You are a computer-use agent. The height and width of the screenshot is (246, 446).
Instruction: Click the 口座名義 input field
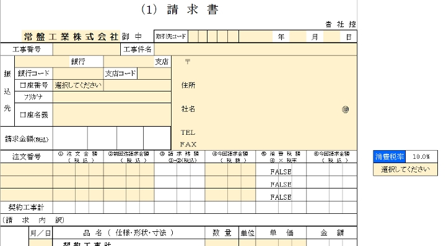pos(111,114)
